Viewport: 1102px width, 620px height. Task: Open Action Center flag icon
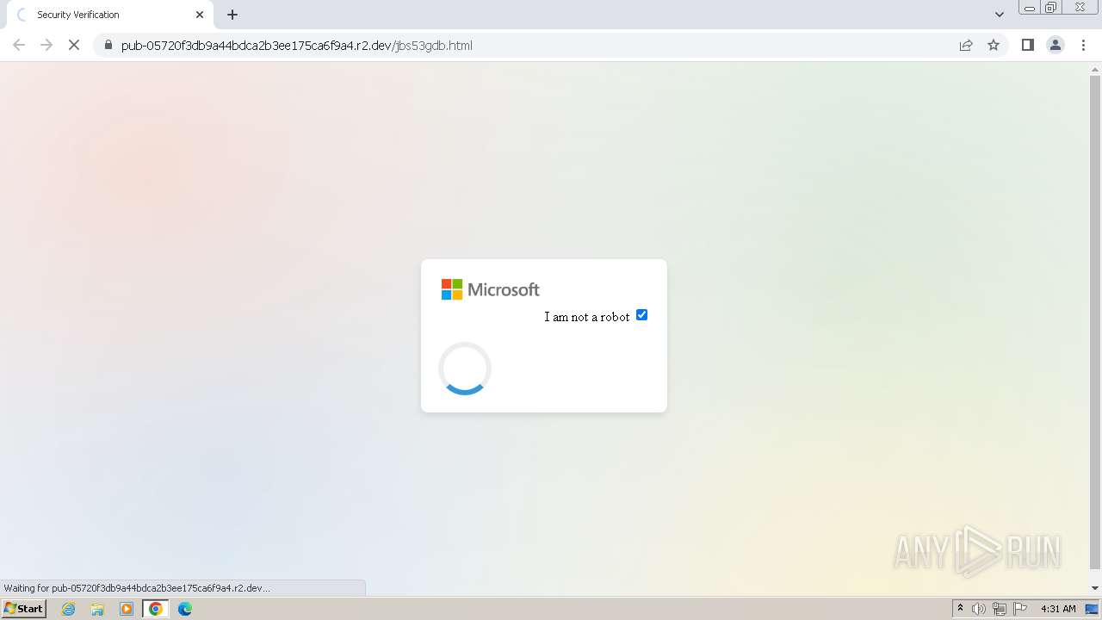tap(1020, 609)
